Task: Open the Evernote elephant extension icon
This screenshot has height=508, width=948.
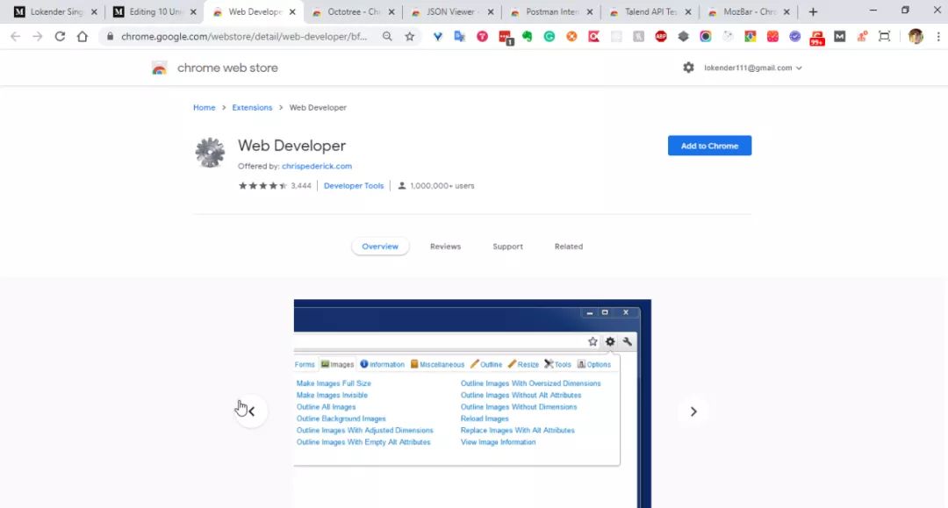Action: [528, 36]
